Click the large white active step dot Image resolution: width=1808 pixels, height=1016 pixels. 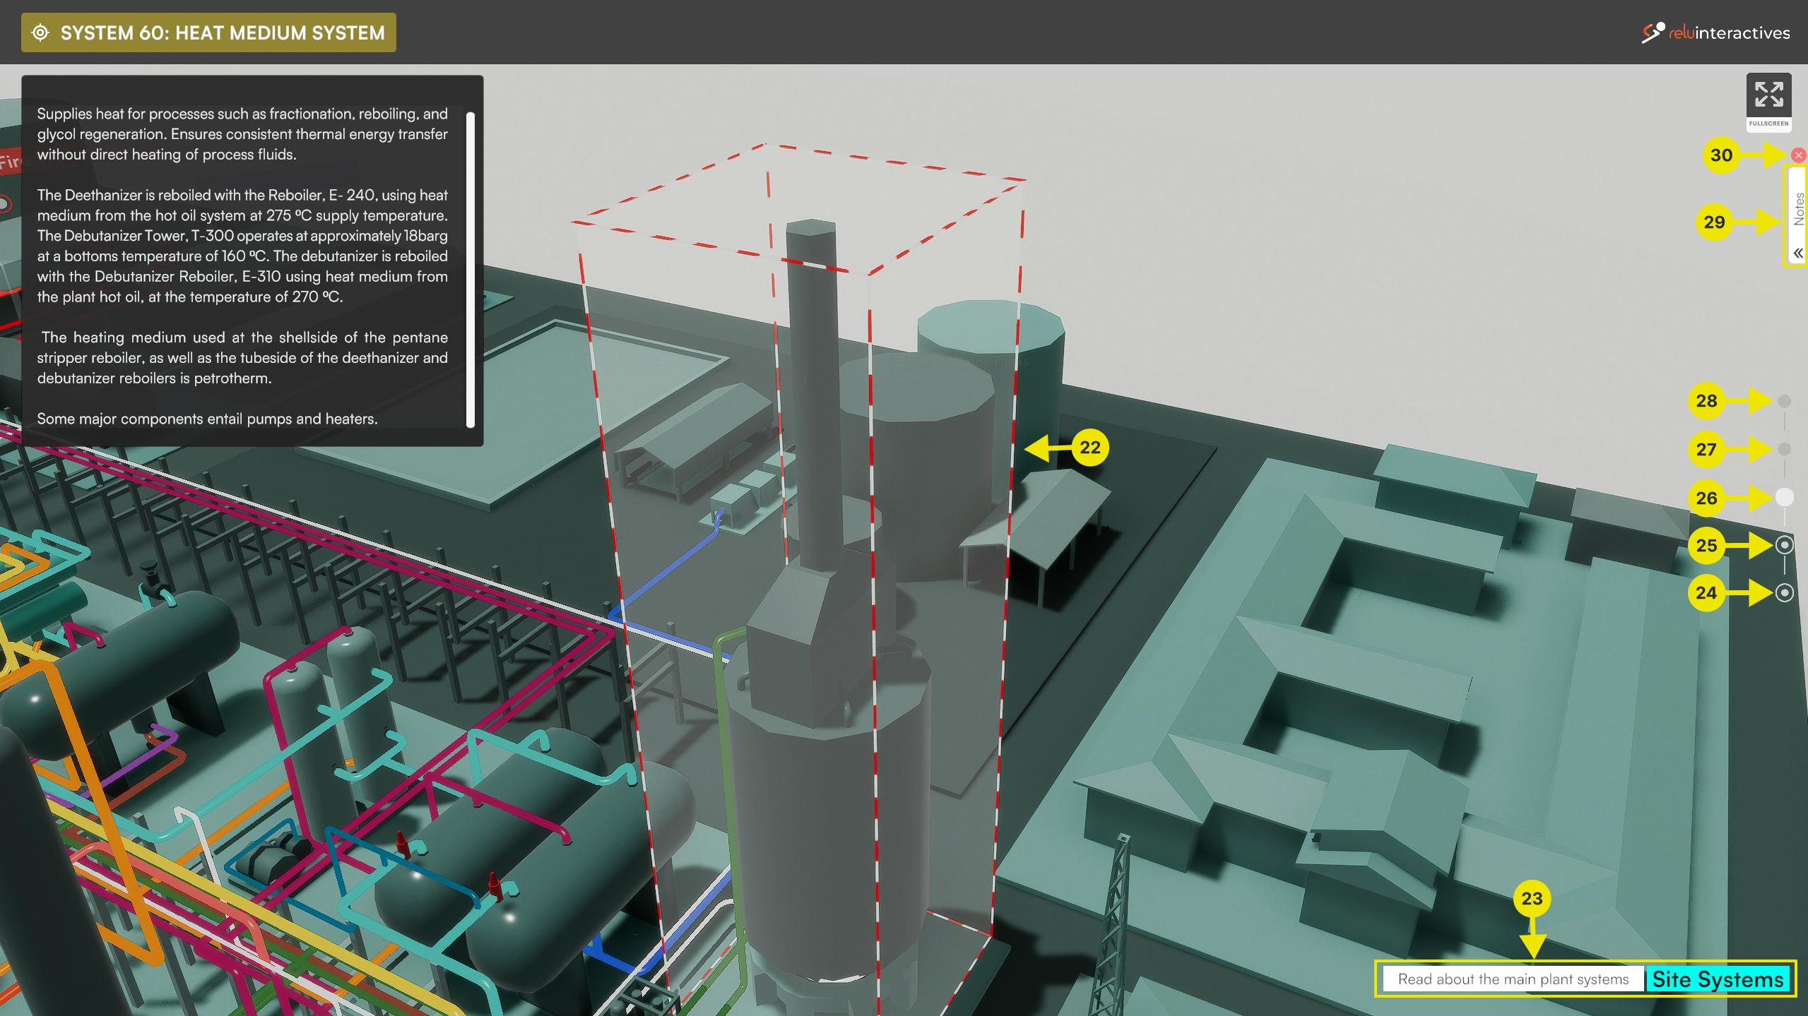point(1784,497)
